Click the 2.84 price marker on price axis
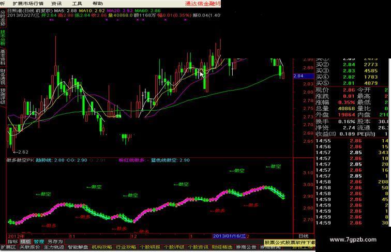Screen dimensions: 391x252 pos(304,76)
